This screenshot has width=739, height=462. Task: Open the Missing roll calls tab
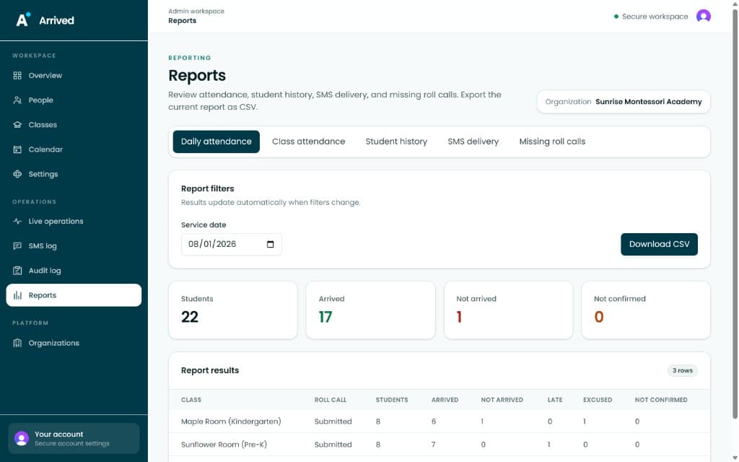(x=552, y=141)
